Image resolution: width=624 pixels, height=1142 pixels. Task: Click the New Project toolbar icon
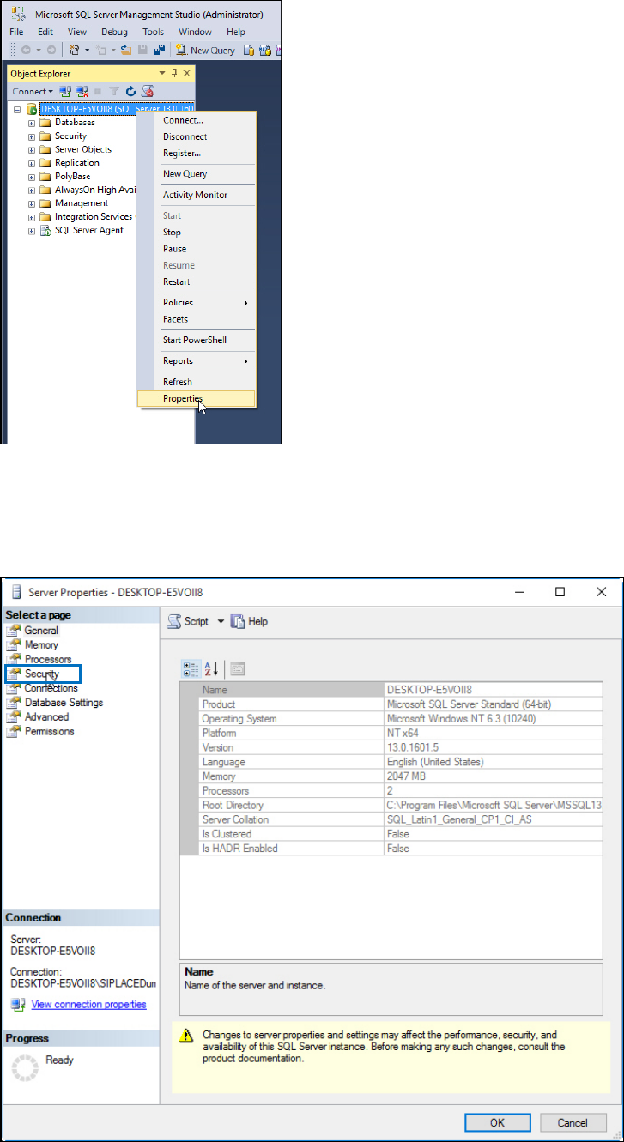coord(75,51)
